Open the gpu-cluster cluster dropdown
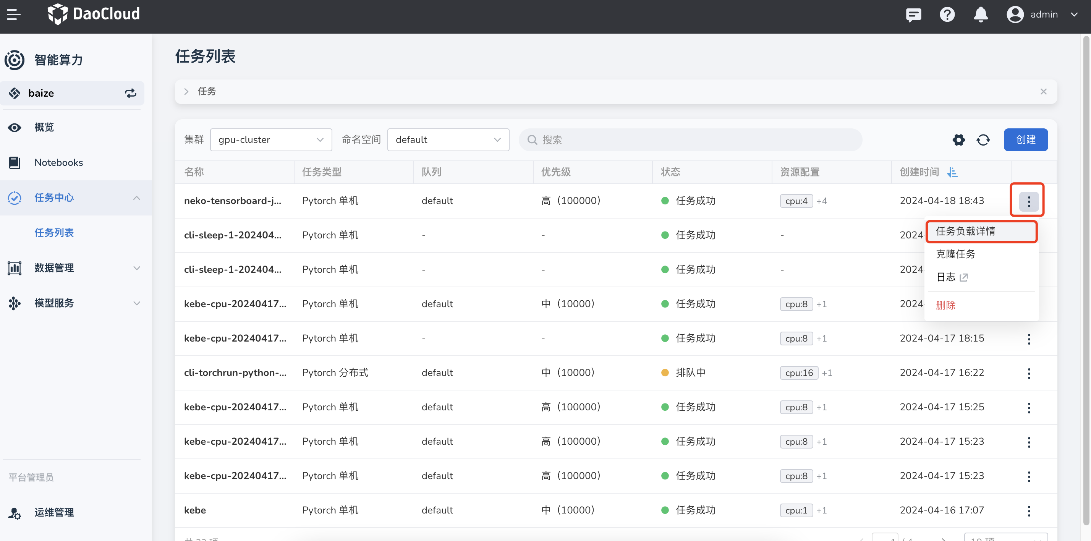The width and height of the screenshot is (1091, 541). [x=270, y=140]
